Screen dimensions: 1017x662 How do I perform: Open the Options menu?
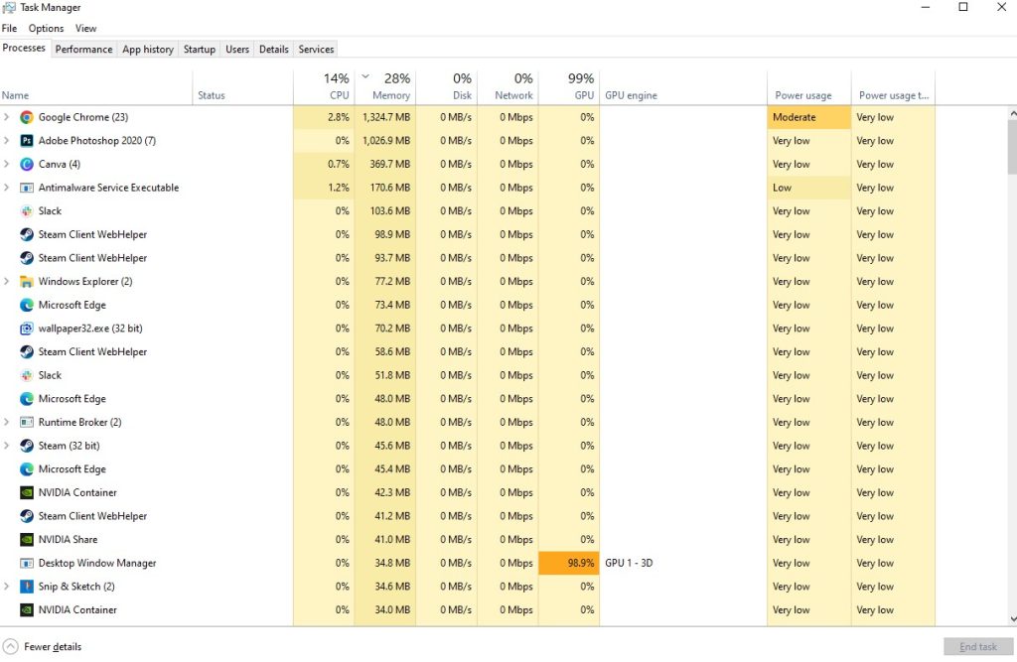pos(46,29)
